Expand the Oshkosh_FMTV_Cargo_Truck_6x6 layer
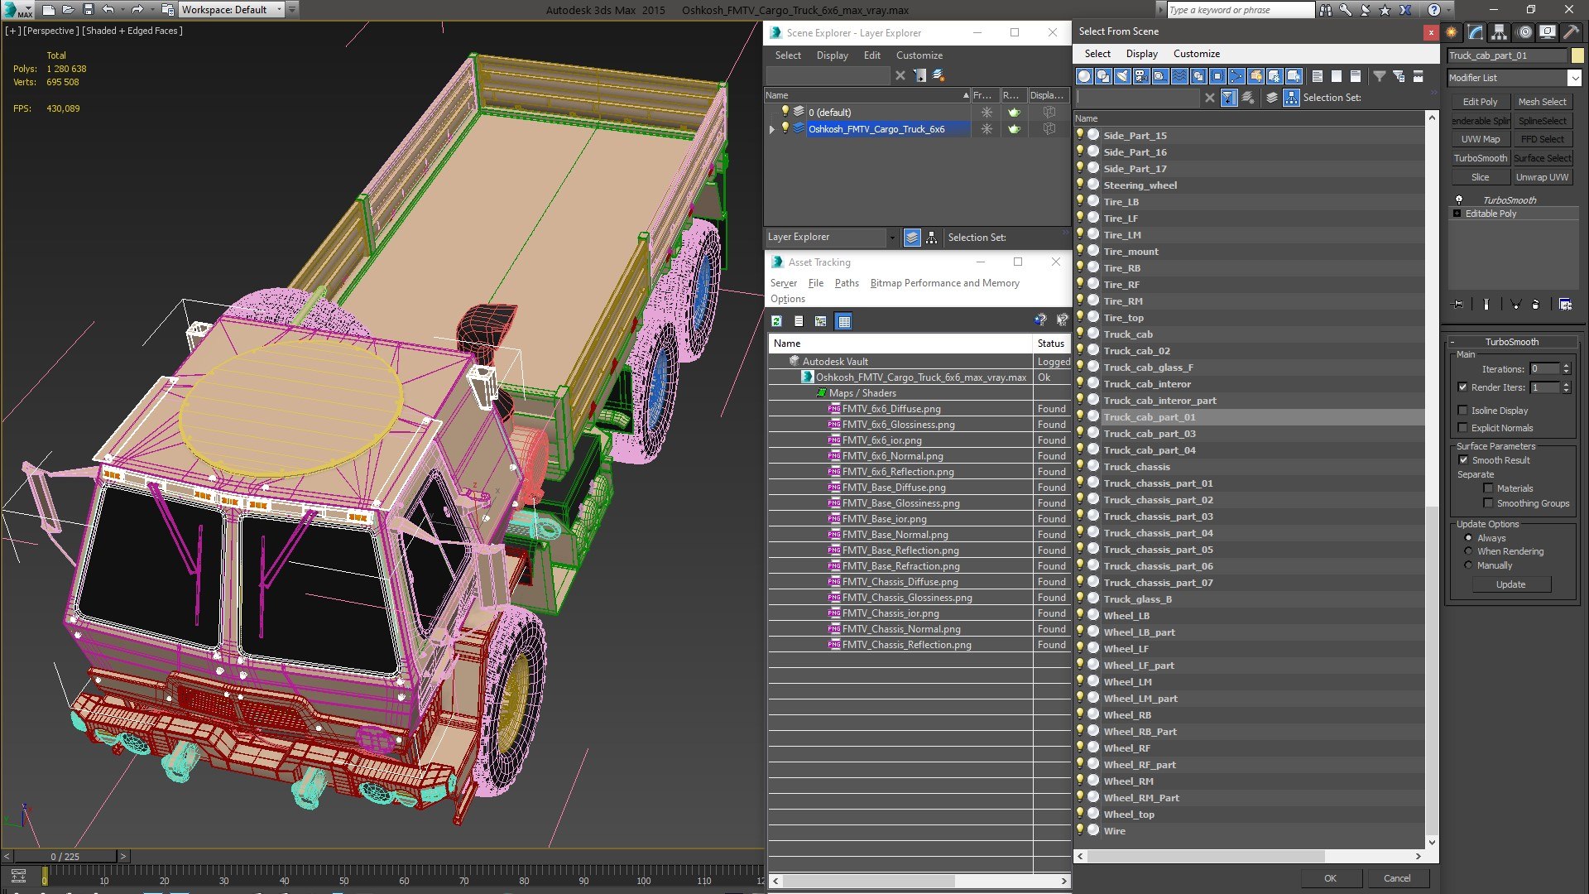1589x894 pixels. pos(772,129)
